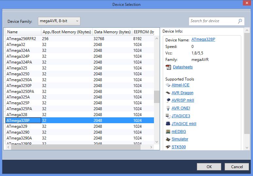Open the ATmega328P device name link
This screenshot has width=253, height=176.
(x=203, y=40)
